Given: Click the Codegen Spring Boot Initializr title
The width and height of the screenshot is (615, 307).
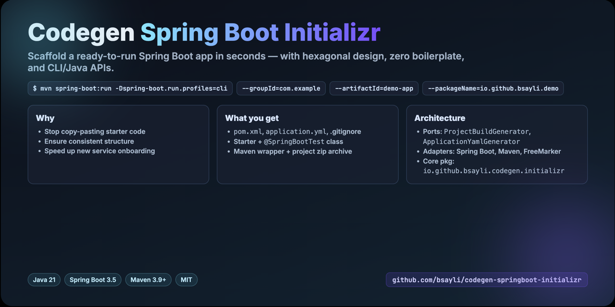Looking at the screenshot, I should coord(204,33).
